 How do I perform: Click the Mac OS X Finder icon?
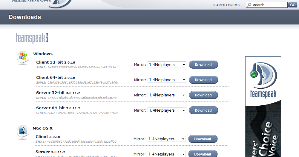[23, 132]
